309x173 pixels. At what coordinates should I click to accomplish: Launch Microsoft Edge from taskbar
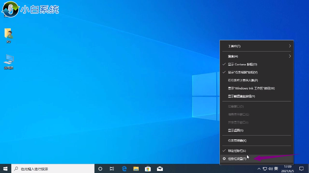tap(124, 169)
